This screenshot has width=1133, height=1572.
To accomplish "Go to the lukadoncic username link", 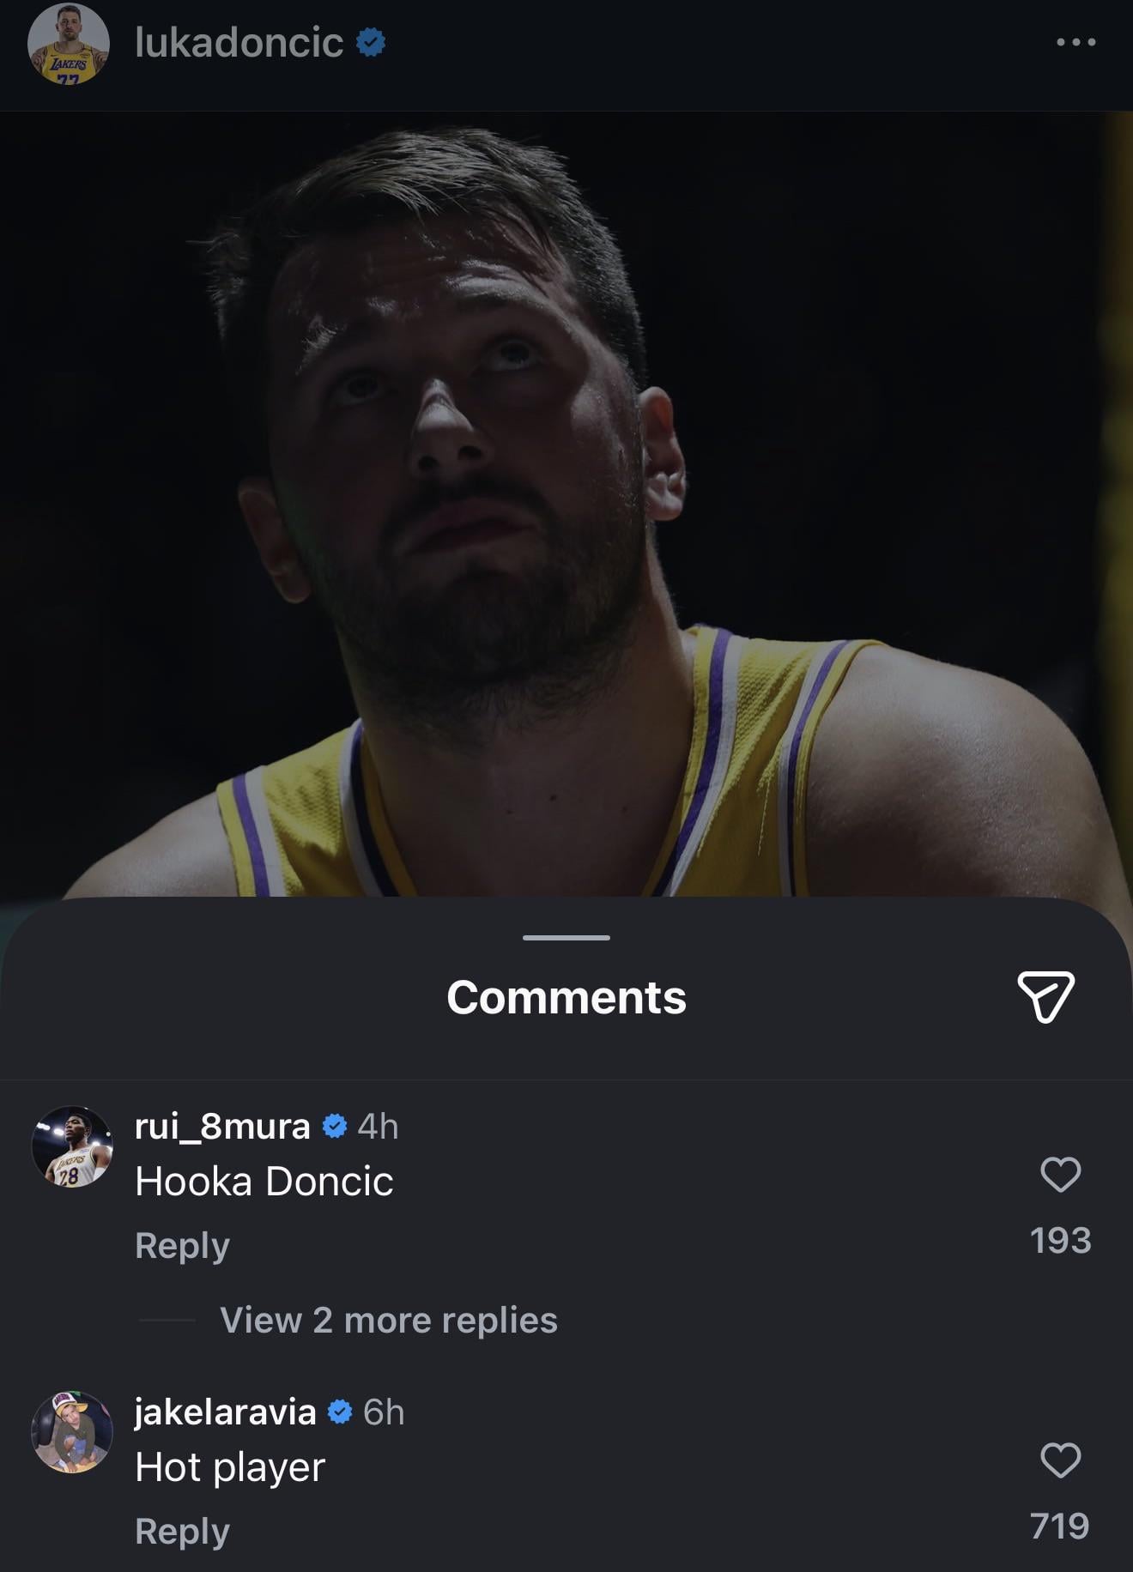I will (239, 43).
